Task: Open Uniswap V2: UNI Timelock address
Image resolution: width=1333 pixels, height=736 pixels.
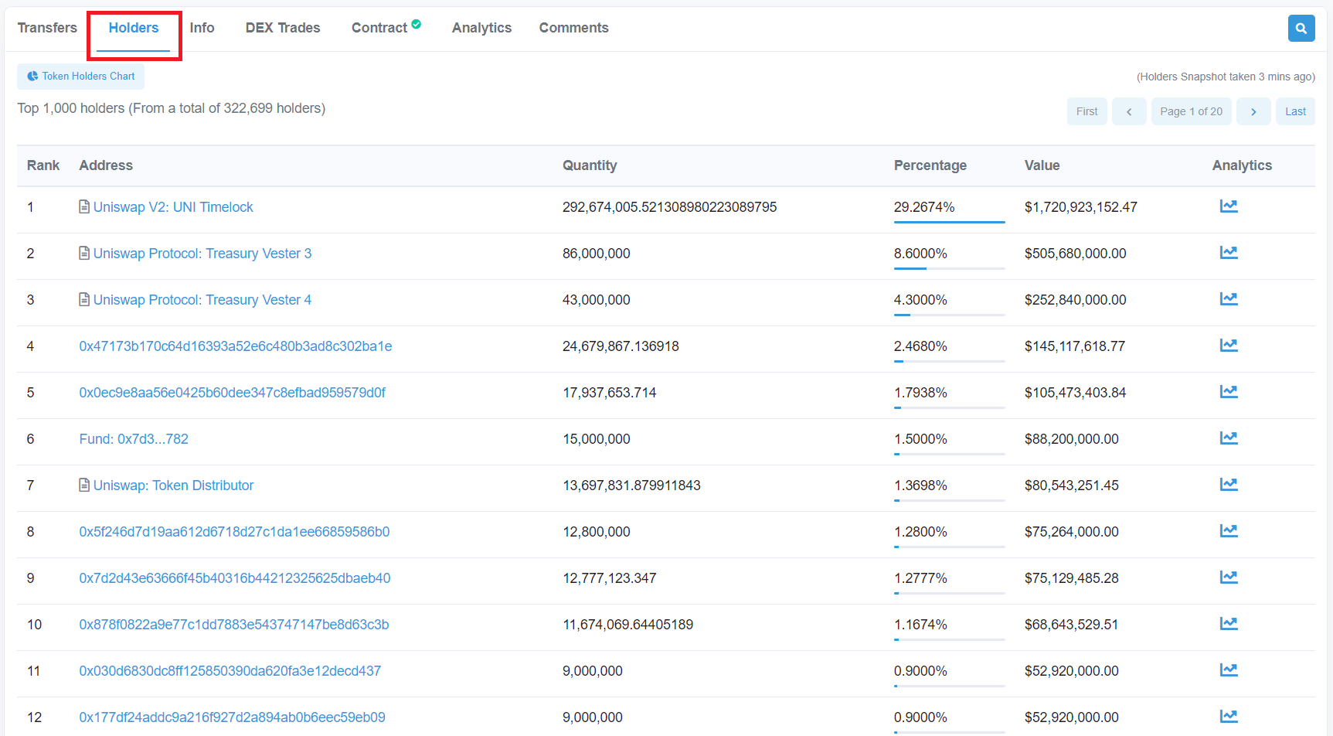Action: pyautogui.click(x=173, y=207)
